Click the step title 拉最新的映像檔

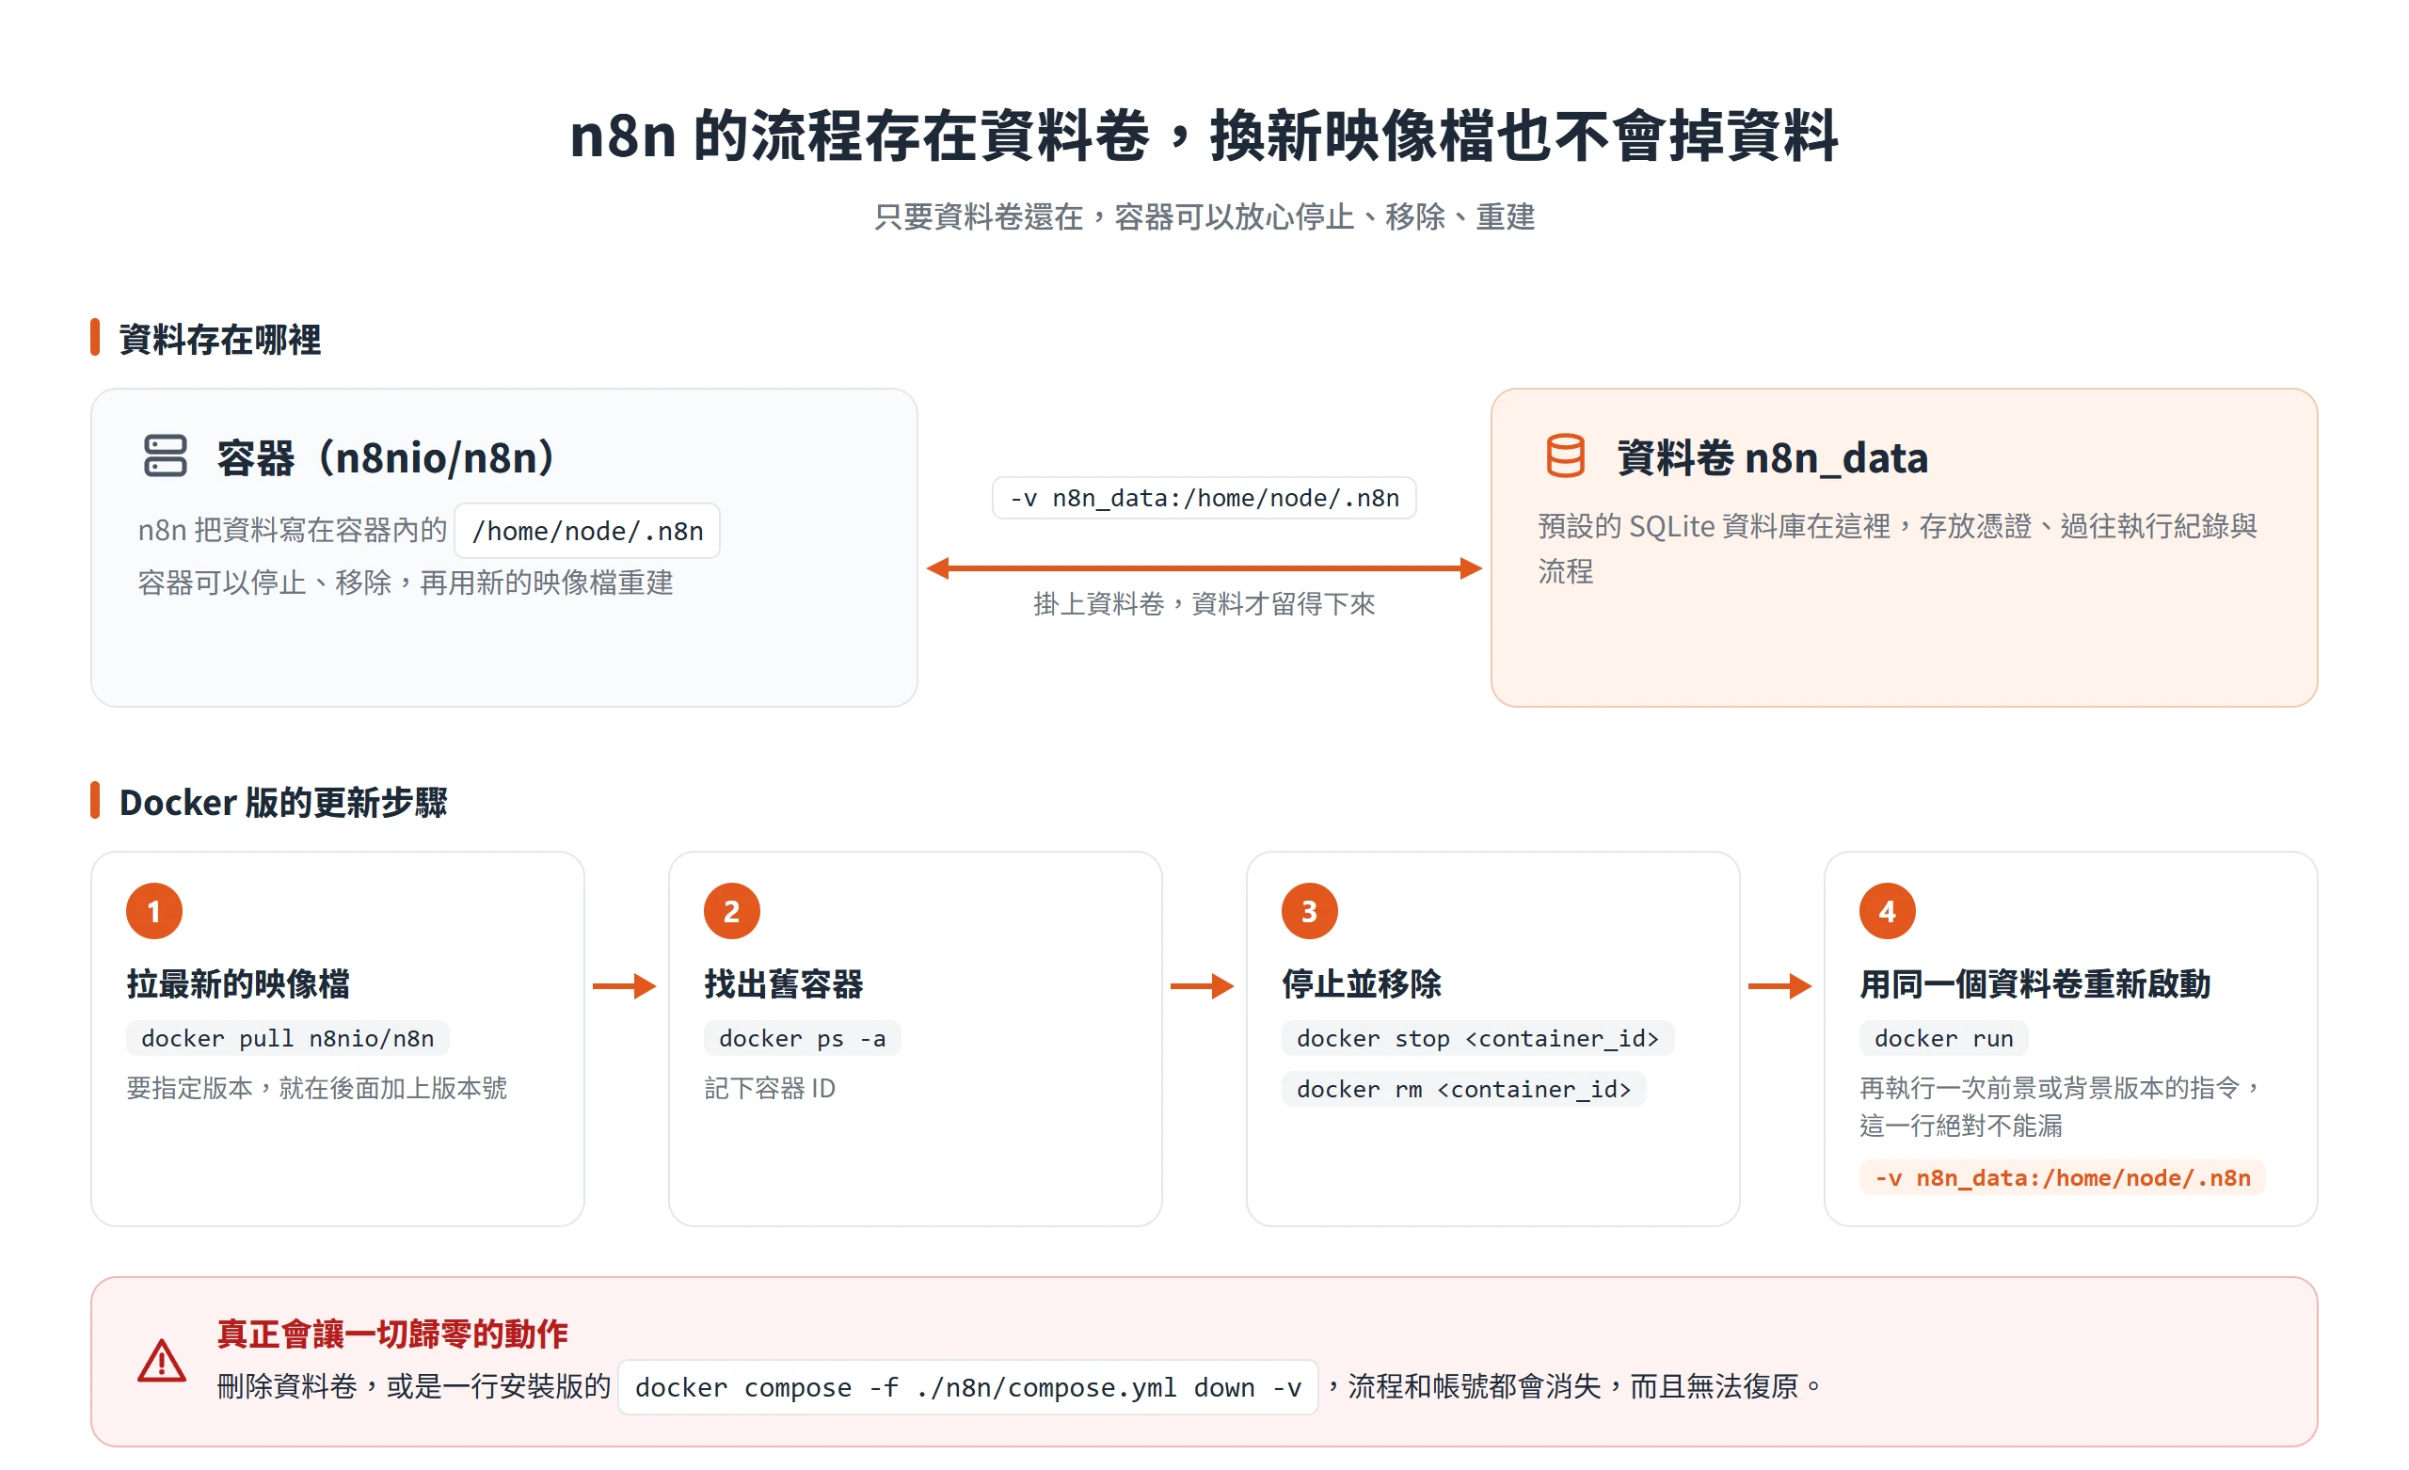pos(237,983)
